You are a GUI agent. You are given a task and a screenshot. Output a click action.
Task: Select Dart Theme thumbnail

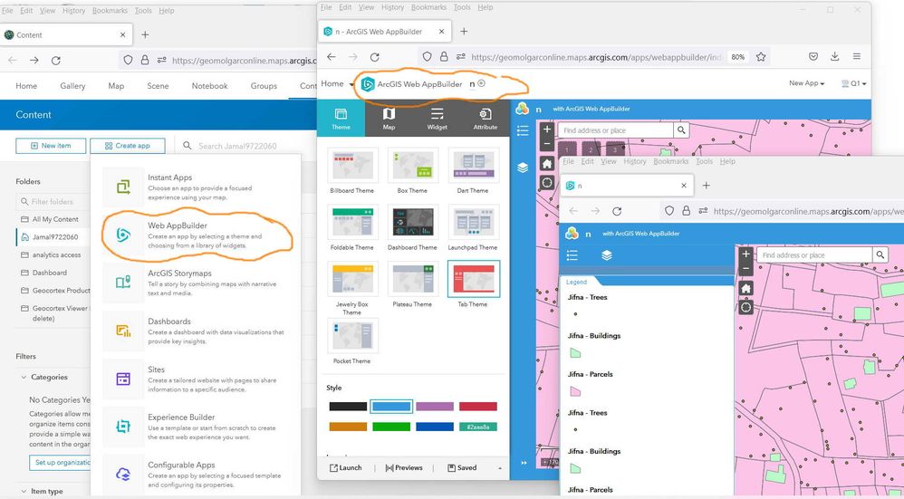473,166
